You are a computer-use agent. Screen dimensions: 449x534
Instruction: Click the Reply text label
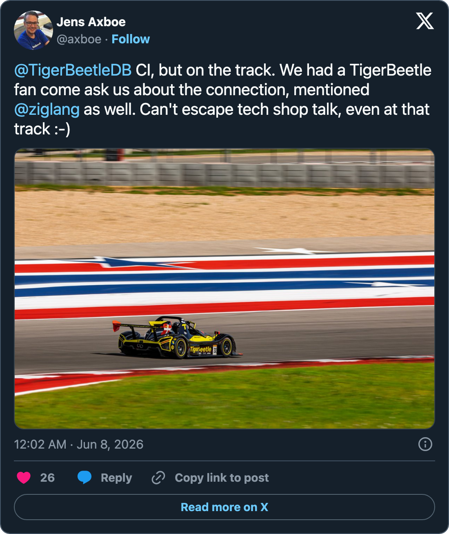116,478
